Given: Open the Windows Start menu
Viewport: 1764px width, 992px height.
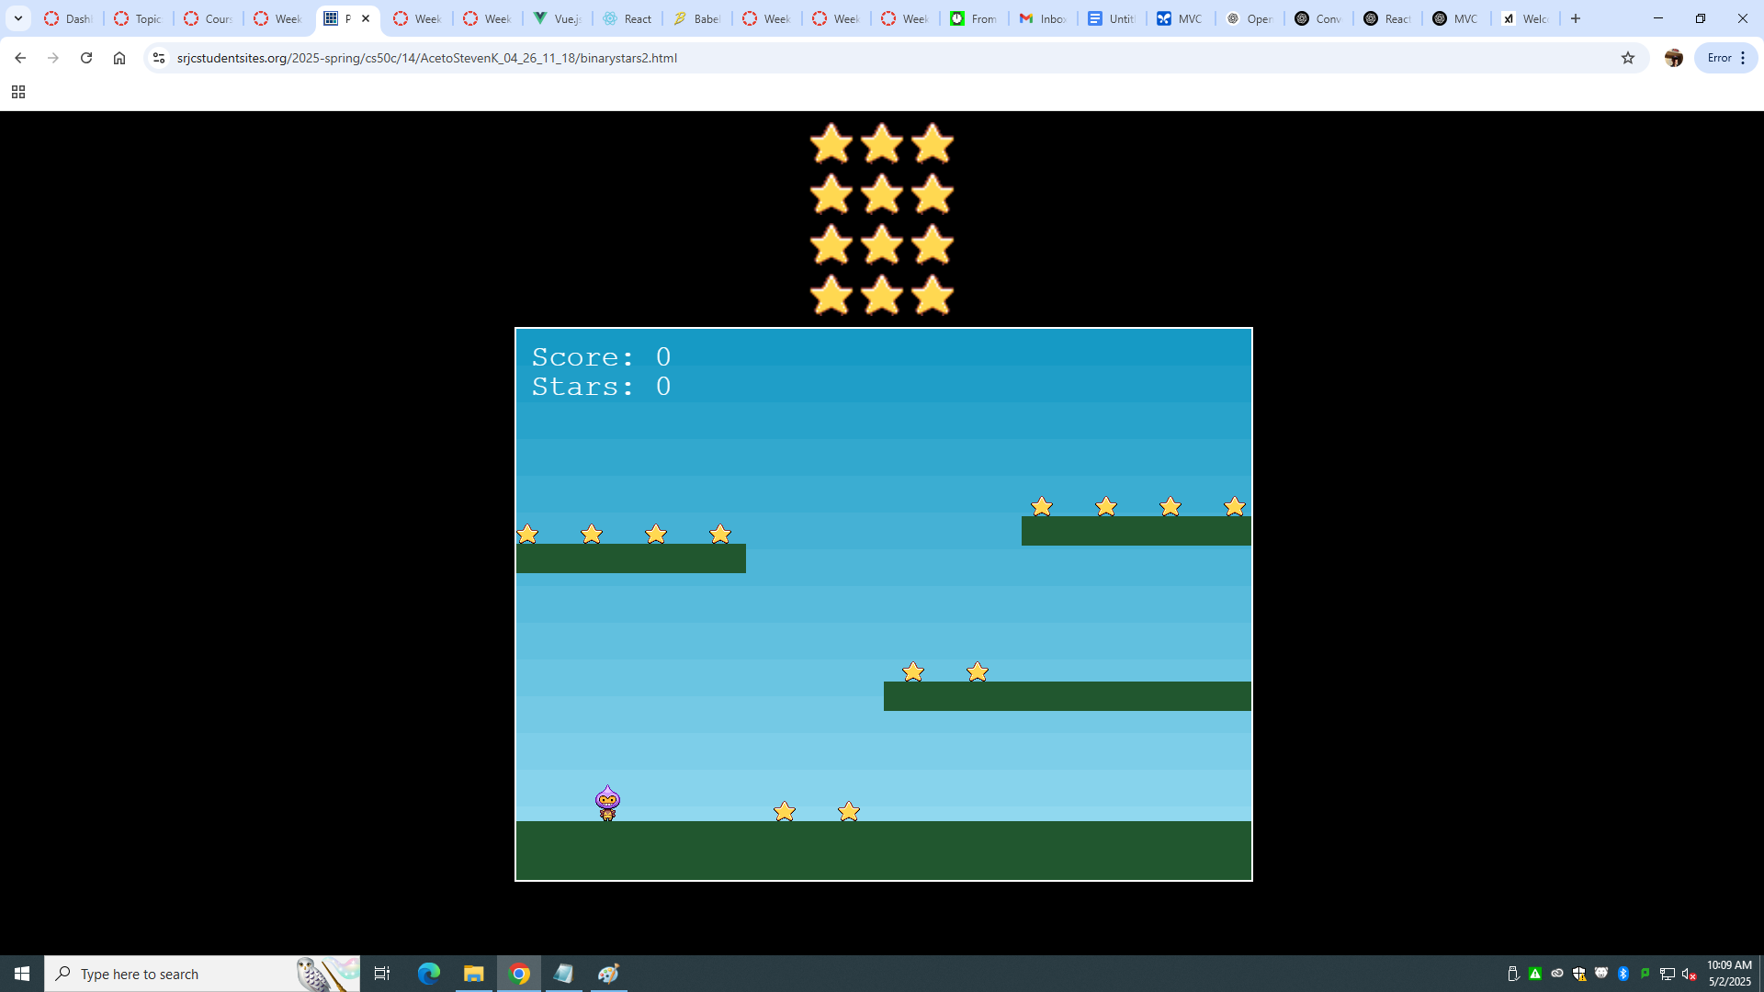Looking at the screenshot, I should pos(22,974).
